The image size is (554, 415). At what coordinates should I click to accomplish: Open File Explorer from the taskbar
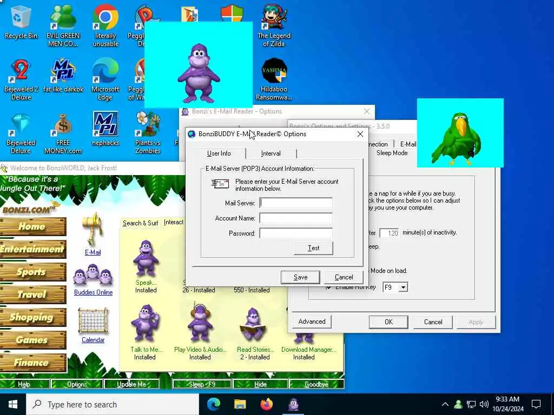(x=240, y=404)
